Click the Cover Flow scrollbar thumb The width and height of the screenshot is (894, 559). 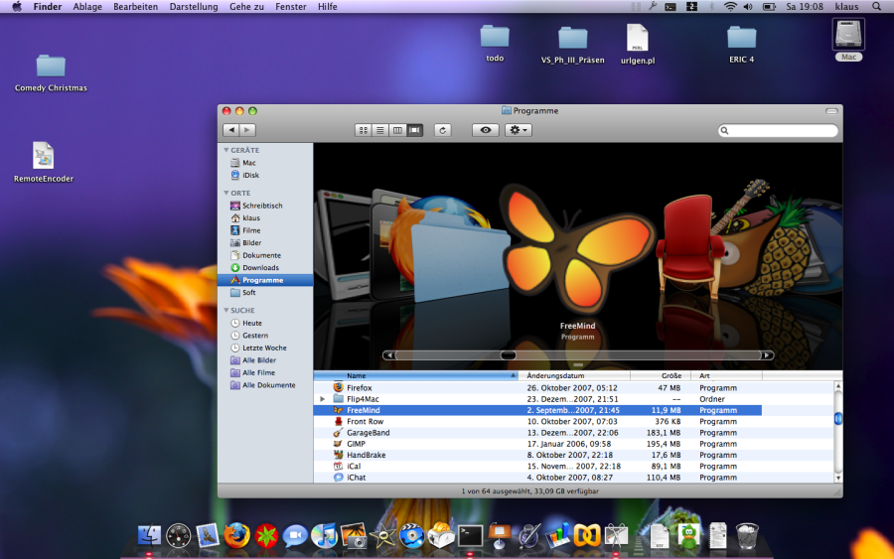(508, 355)
